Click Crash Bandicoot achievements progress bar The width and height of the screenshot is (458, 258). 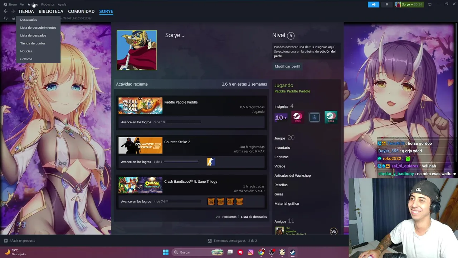[x=184, y=202]
